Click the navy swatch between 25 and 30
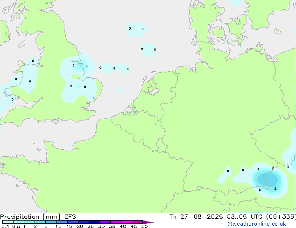Screen dimensions: 296x228 (94, 222)
